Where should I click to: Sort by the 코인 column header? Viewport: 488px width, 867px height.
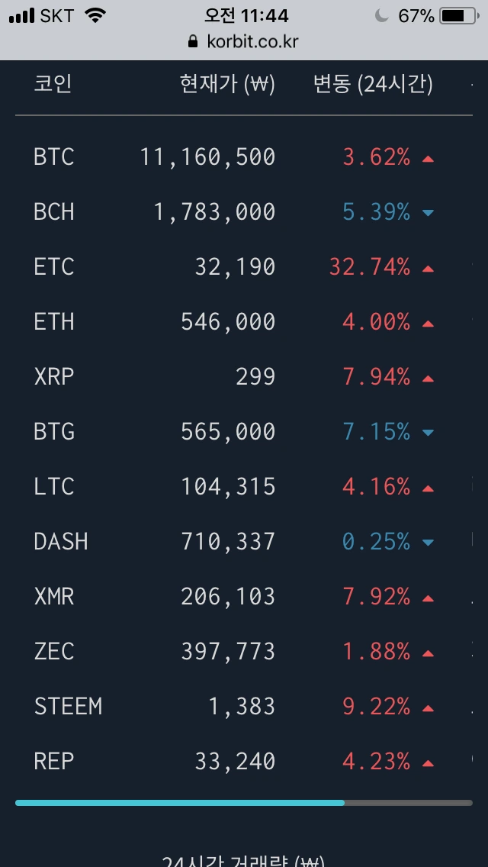coord(53,85)
